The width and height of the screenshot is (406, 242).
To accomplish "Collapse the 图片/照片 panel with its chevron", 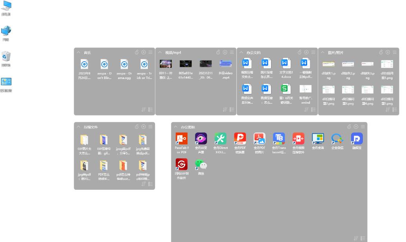I will (322, 52).
